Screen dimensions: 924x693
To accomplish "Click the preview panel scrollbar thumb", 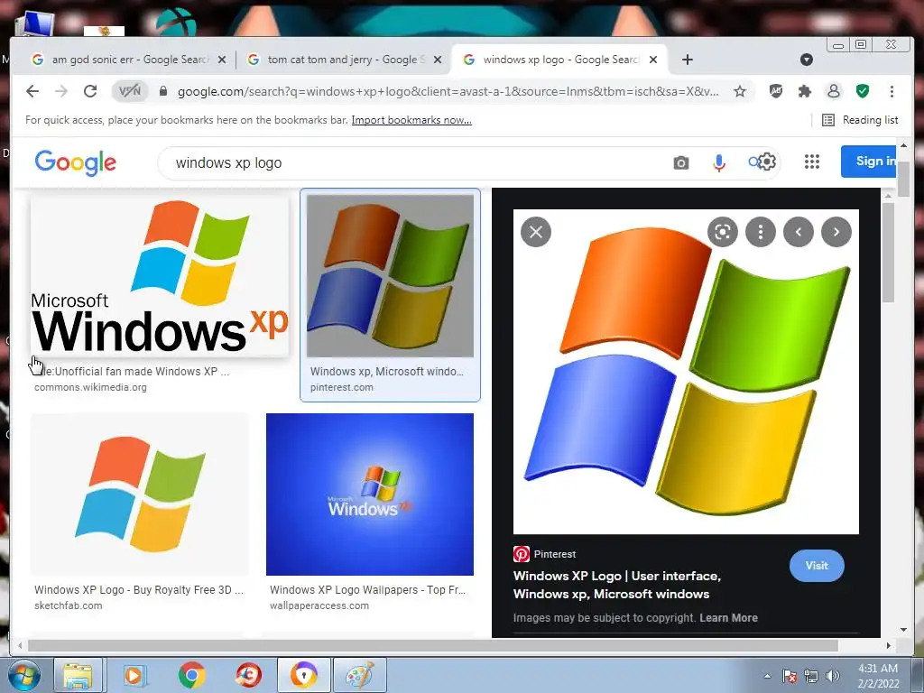I will click(888, 253).
